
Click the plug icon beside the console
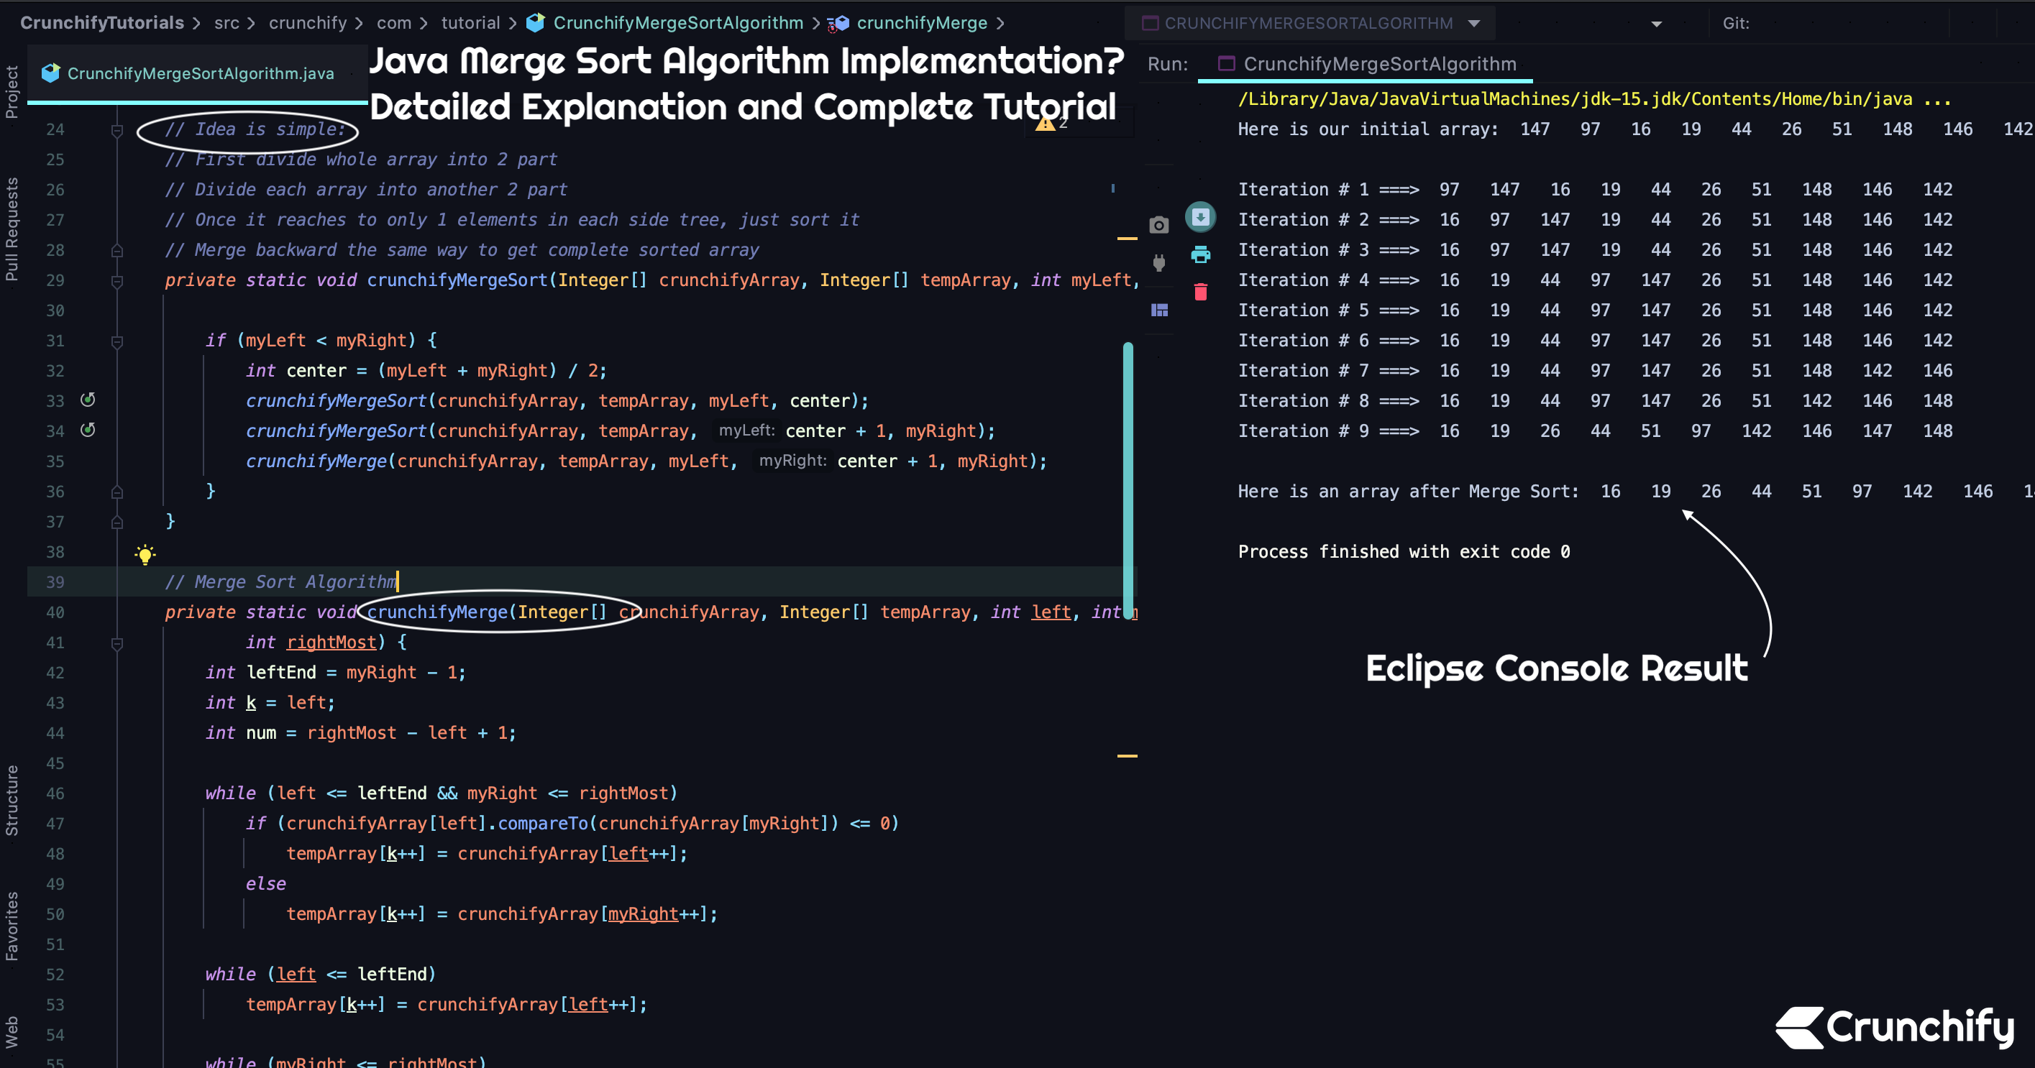click(x=1160, y=263)
